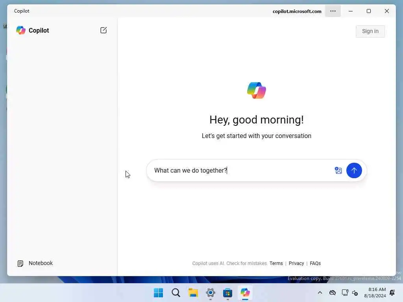Close the Copilot window
403x302 pixels.
tap(386, 11)
